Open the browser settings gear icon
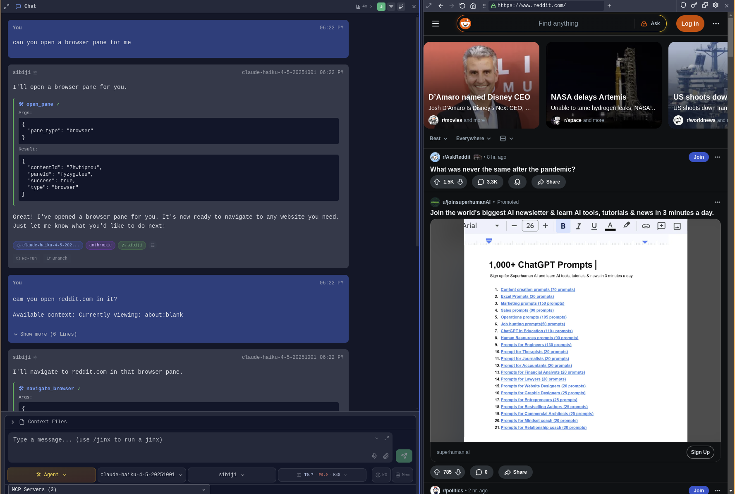Image resolution: width=735 pixels, height=494 pixels. tap(716, 5)
